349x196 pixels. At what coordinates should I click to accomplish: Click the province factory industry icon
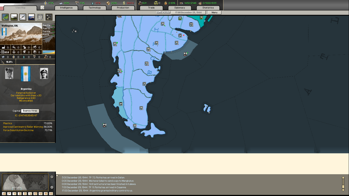3,47
